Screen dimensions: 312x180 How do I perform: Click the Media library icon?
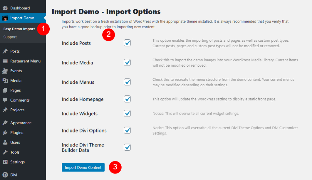(x=5, y=81)
